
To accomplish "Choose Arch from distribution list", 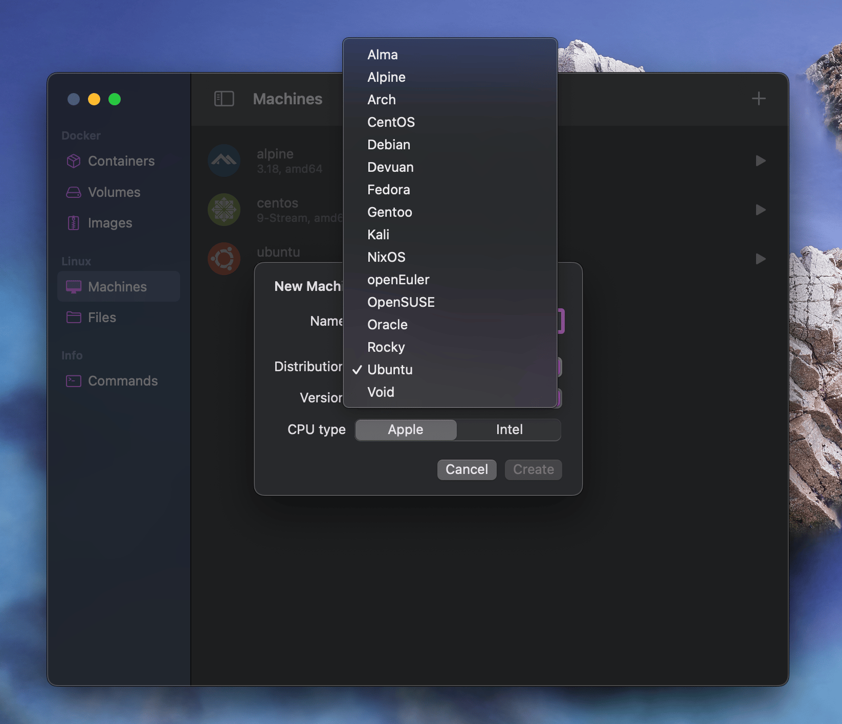I will click(x=450, y=100).
